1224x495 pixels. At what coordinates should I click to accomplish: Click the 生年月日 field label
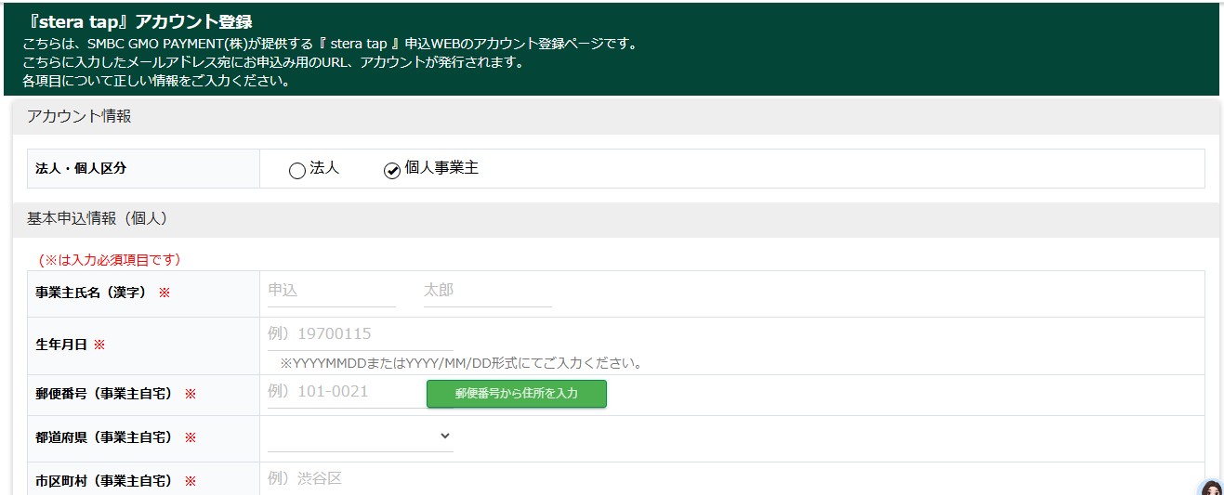click(61, 345)
